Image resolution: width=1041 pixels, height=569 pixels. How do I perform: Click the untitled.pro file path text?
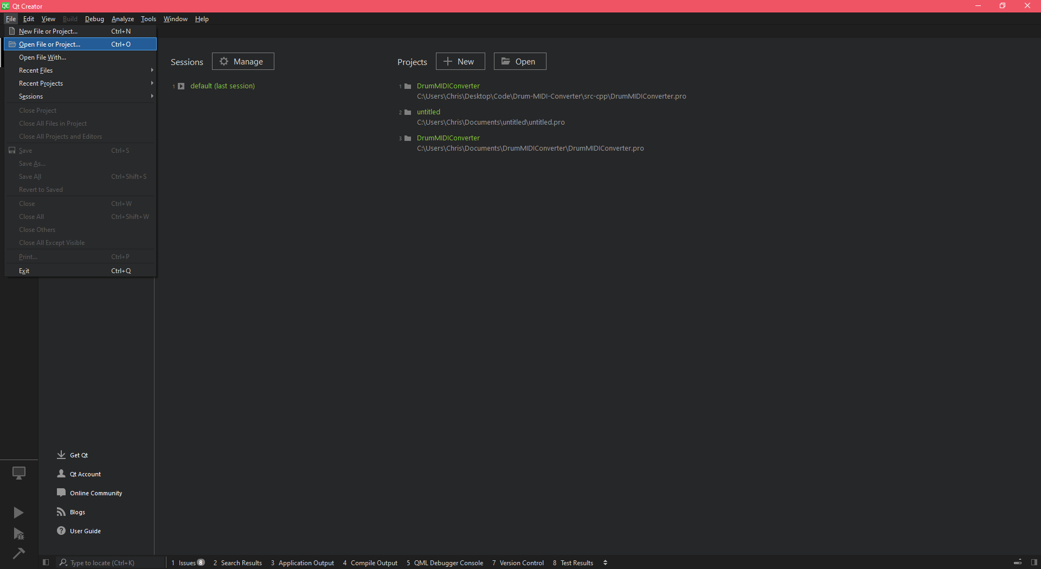[x=491, y=122]
